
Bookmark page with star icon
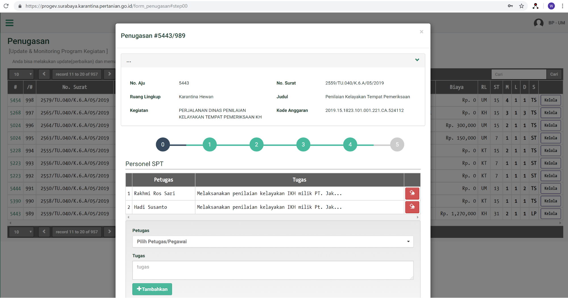(521, 6)
